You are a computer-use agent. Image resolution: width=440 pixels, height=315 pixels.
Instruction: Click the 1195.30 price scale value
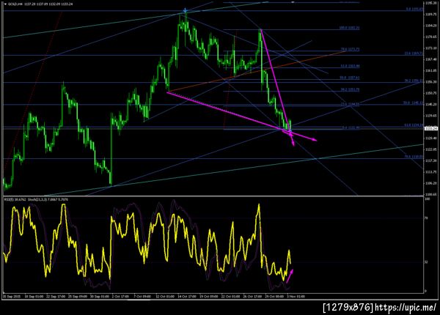(x=431, y=3)
